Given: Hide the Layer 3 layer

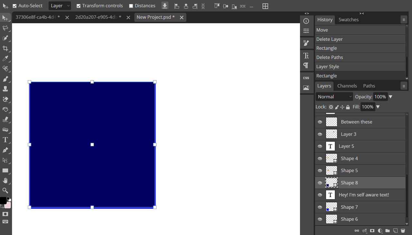Looking at the screenshot, I should click(320, 134).
